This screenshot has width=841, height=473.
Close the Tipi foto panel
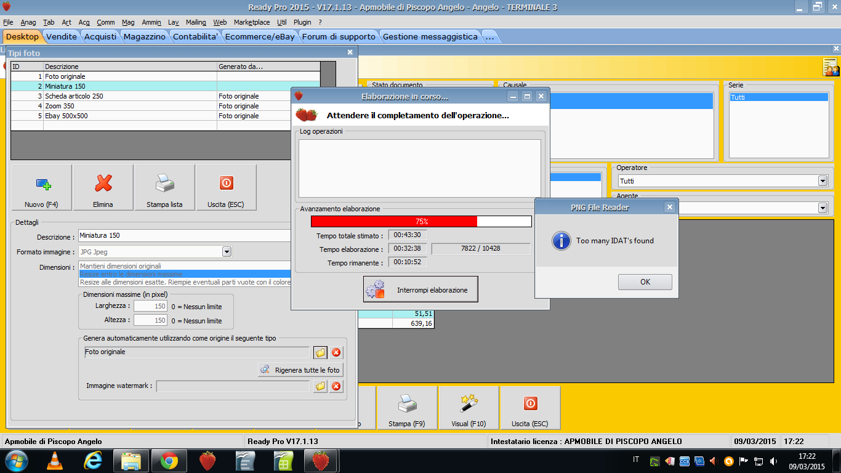[x=350, y=53]
